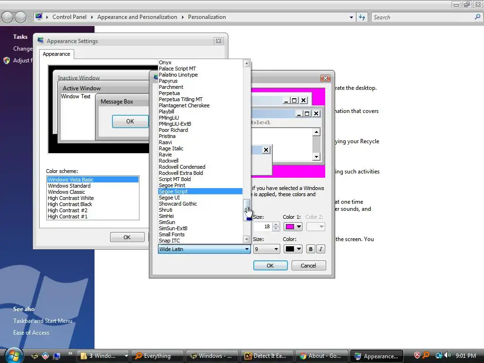Select Papyrus font entry
This screenshot has width=484, height=363.
click(200, 81)
